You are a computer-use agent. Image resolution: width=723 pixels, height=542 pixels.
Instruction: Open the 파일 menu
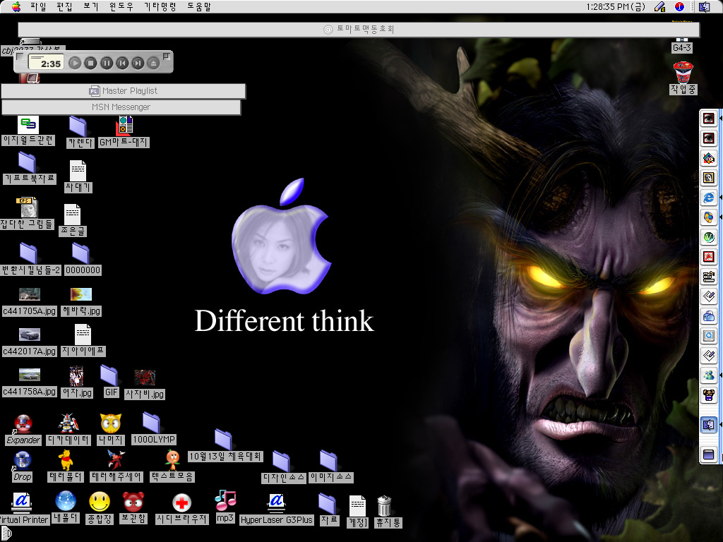(38, 6)
